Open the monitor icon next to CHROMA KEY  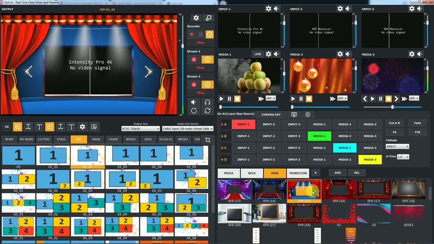[x=294, y=115]
